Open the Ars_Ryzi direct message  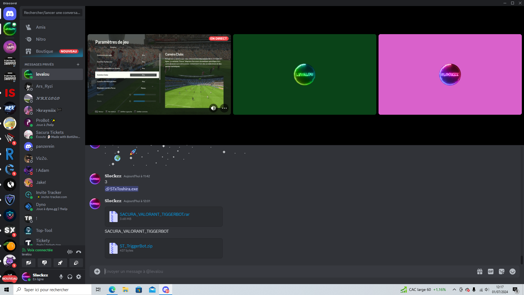click(52, 86)
